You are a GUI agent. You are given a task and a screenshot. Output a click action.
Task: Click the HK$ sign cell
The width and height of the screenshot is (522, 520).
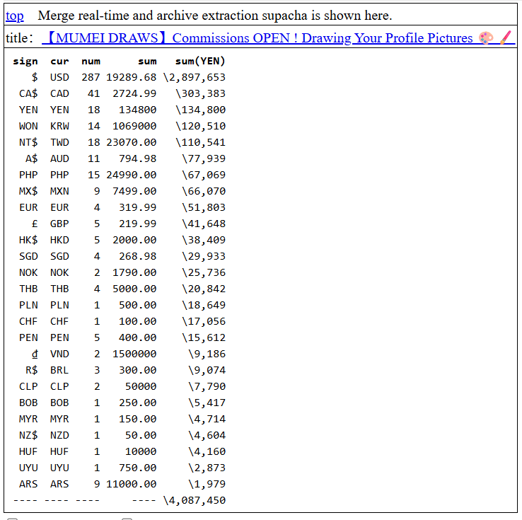28,240
